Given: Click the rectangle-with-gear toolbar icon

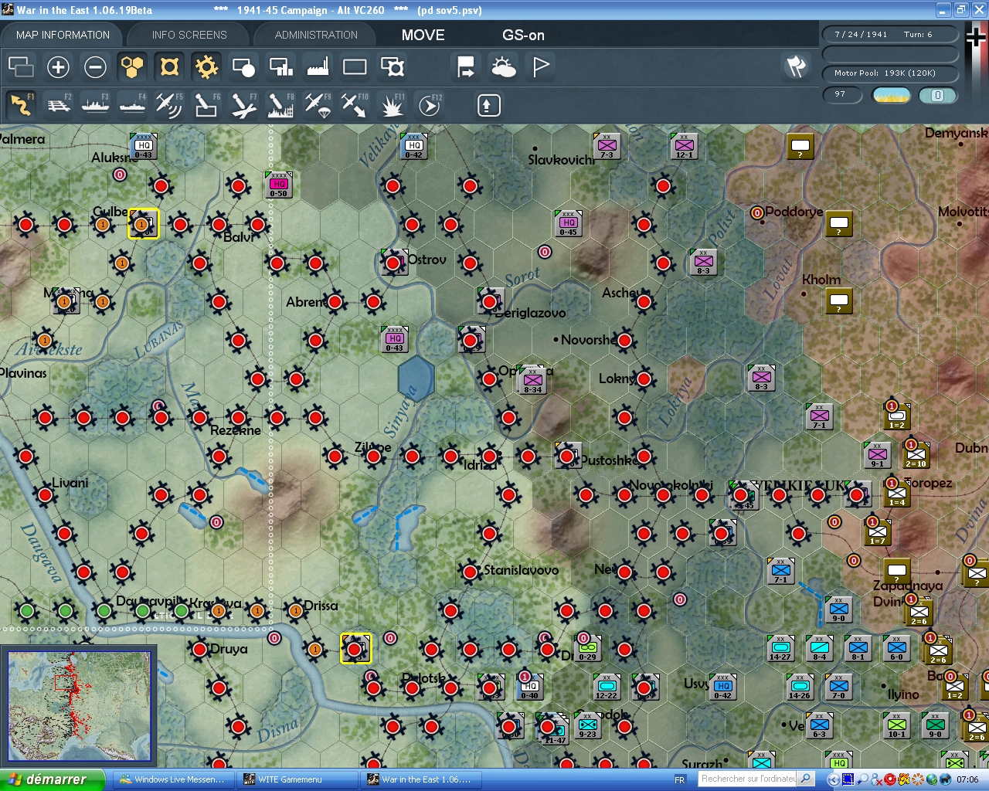Looking at the screenshot, I should coord(393,67).
